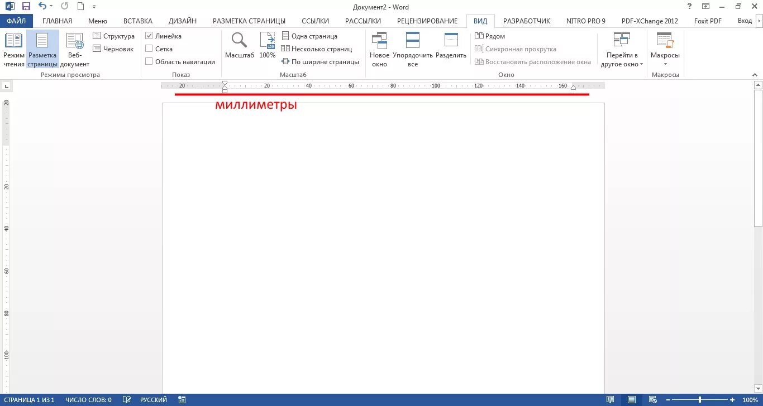Viewport: 763px width, 406px height.
Task: Click ЧИСЛО СЛОВ: 0 in status bar
Action: pyautogui.click(x=88, y=400)
